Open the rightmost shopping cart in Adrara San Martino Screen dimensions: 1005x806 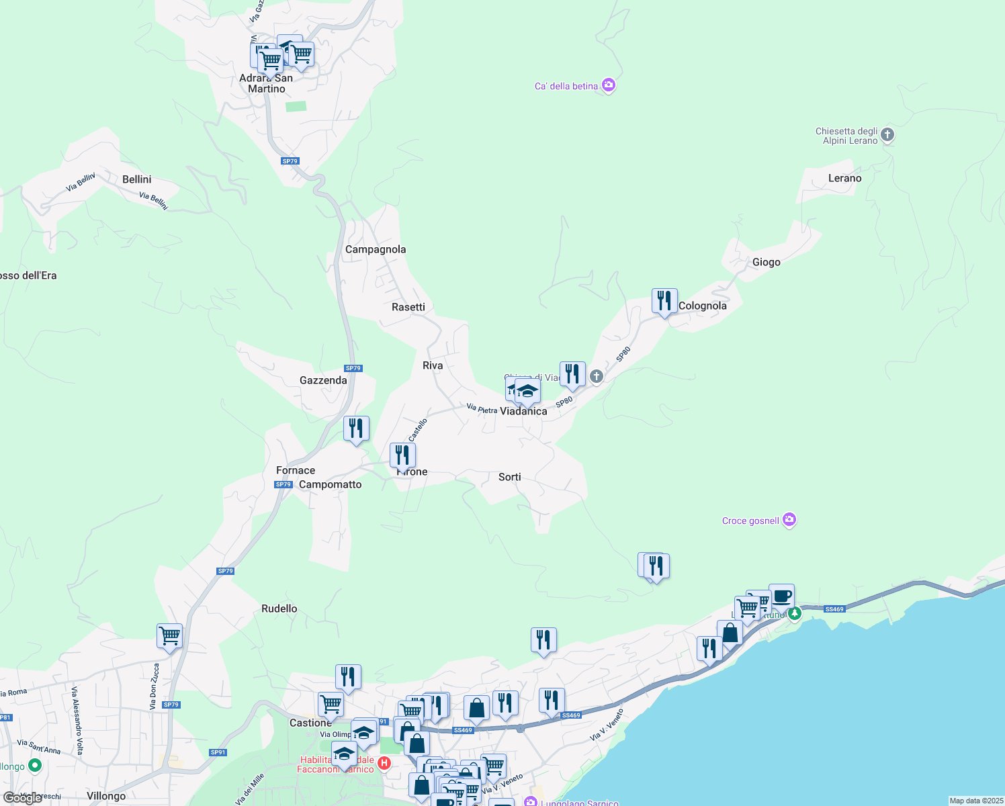[x=302, y=56]
